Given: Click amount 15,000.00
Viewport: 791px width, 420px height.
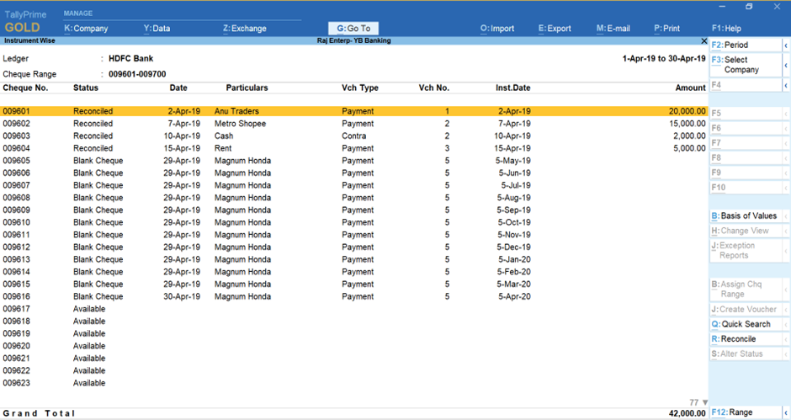Looking at the screenshot, I should [x=687, y=124].
